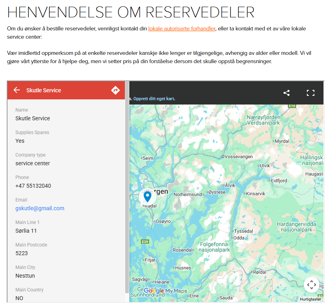Screen dimensions: 331x308
Task: Open the lokale autoriserte forhandler link
Action: coord(182,29)
